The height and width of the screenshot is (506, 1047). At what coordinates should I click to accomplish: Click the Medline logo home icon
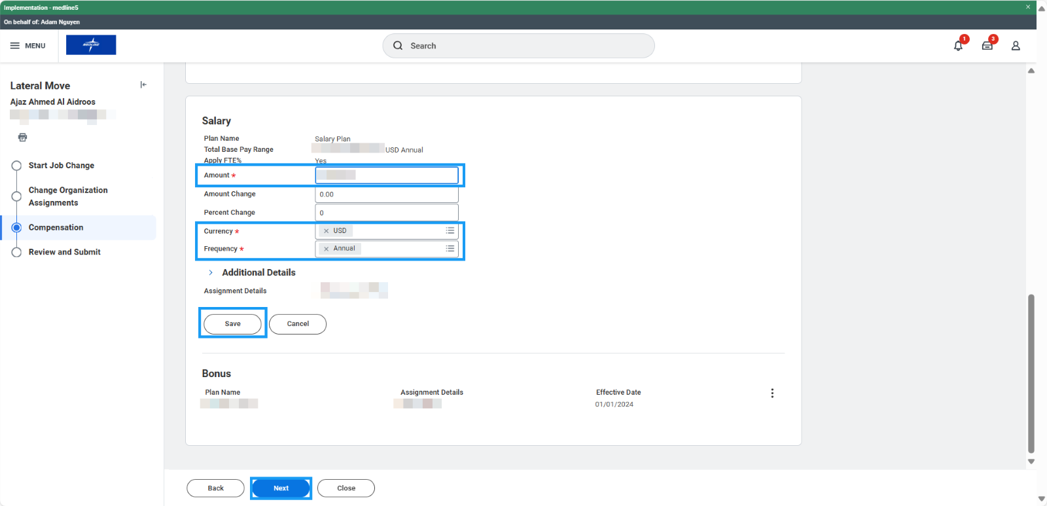(91, 45)
